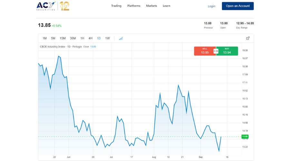Viewport: 290px width, 161px height.
Task: Click the ACY Securities logo
Action: tap(46, 6)
